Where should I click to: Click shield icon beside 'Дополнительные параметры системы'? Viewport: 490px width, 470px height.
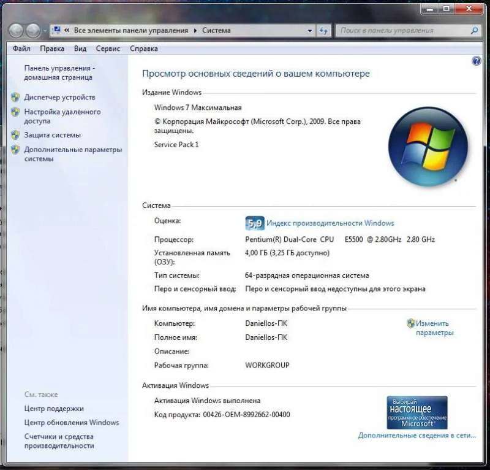pos(15,150)
